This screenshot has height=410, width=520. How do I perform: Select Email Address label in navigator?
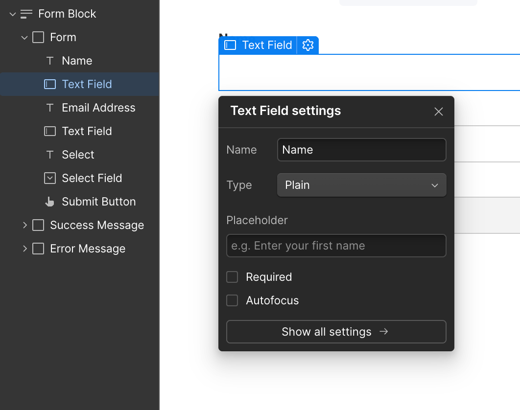98,108
